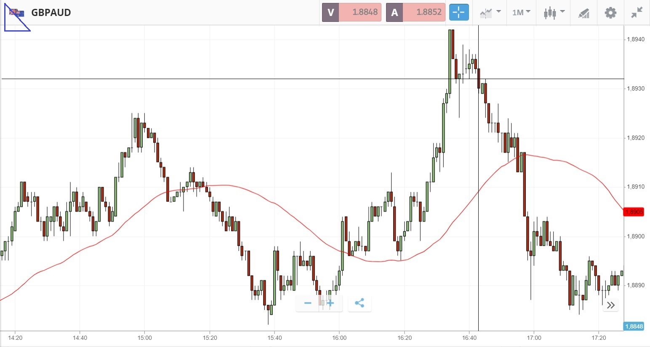Toggle the blue crosshair cursor button
Viewport: 650px width, 347px height.
(458, 12)
